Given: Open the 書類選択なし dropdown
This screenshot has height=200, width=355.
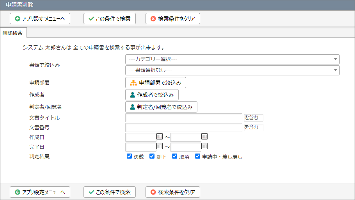Looking at the screenshot, I should [232, 70].
